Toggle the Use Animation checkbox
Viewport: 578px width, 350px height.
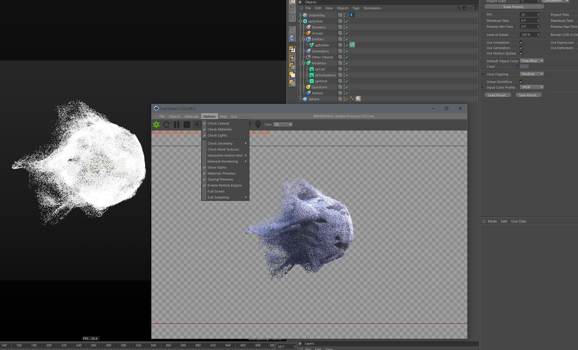click(521, 43)
